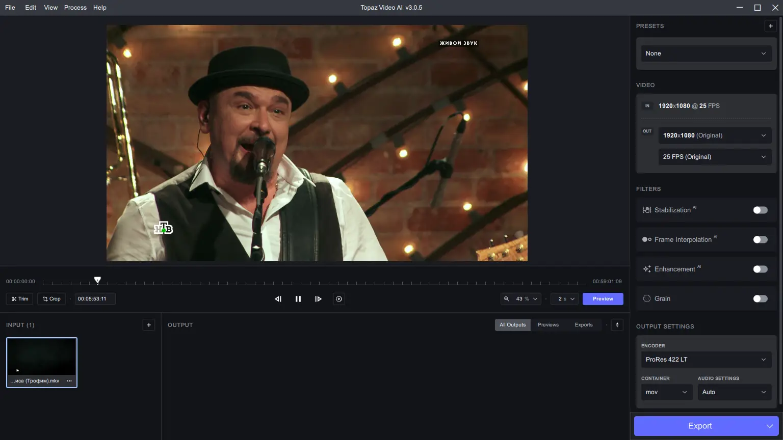Open the input clip's three-dot menu
783x440 pixels.
pyautogui.click(x=69, y=381)
